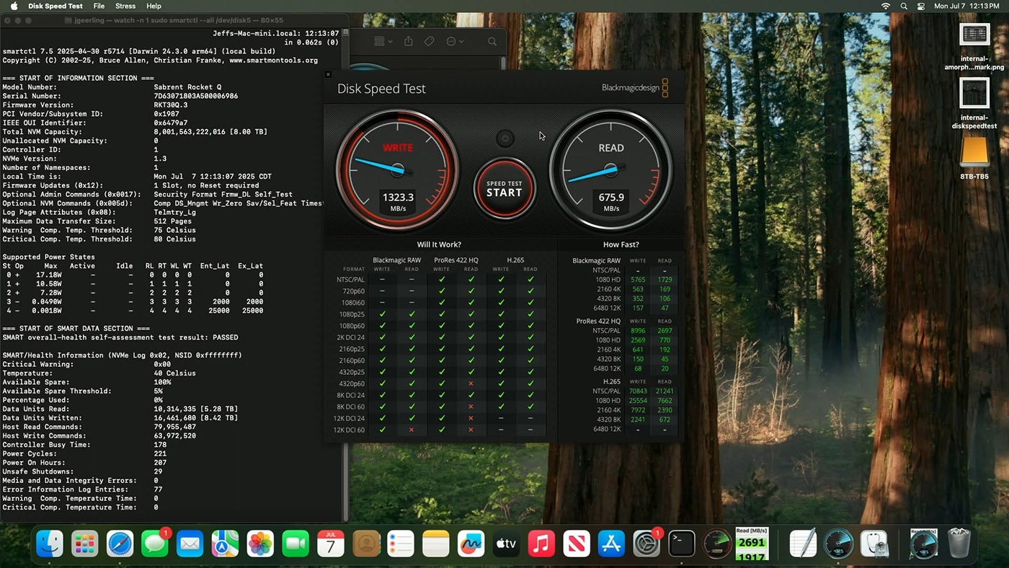The width and height of the screenshot is (1009, 568).
Task: Open the Wi-Fi status menu
Action: coord(886,6)
